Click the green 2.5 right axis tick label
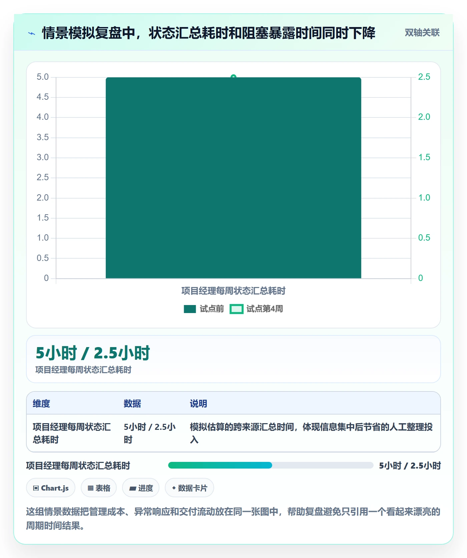Viewport: 467px width, 558px height. [424, 77]
